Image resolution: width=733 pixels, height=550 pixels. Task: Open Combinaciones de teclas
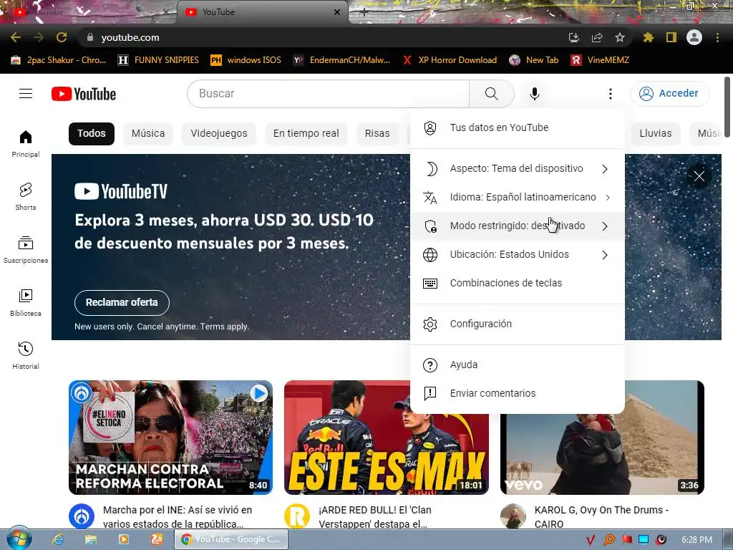click(517, 283)
